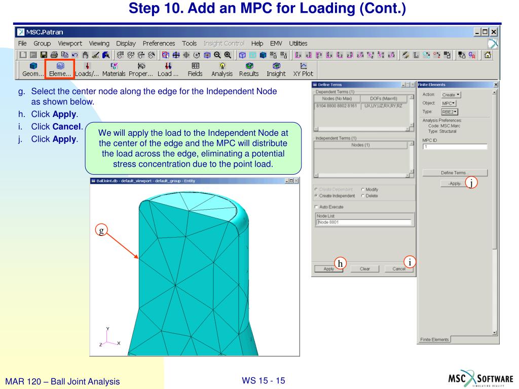Image resolution: width=519 pixels, height=389 pixels.
Task: Enable the Auto Execute checkbox
Action: (x=316, y=207)
